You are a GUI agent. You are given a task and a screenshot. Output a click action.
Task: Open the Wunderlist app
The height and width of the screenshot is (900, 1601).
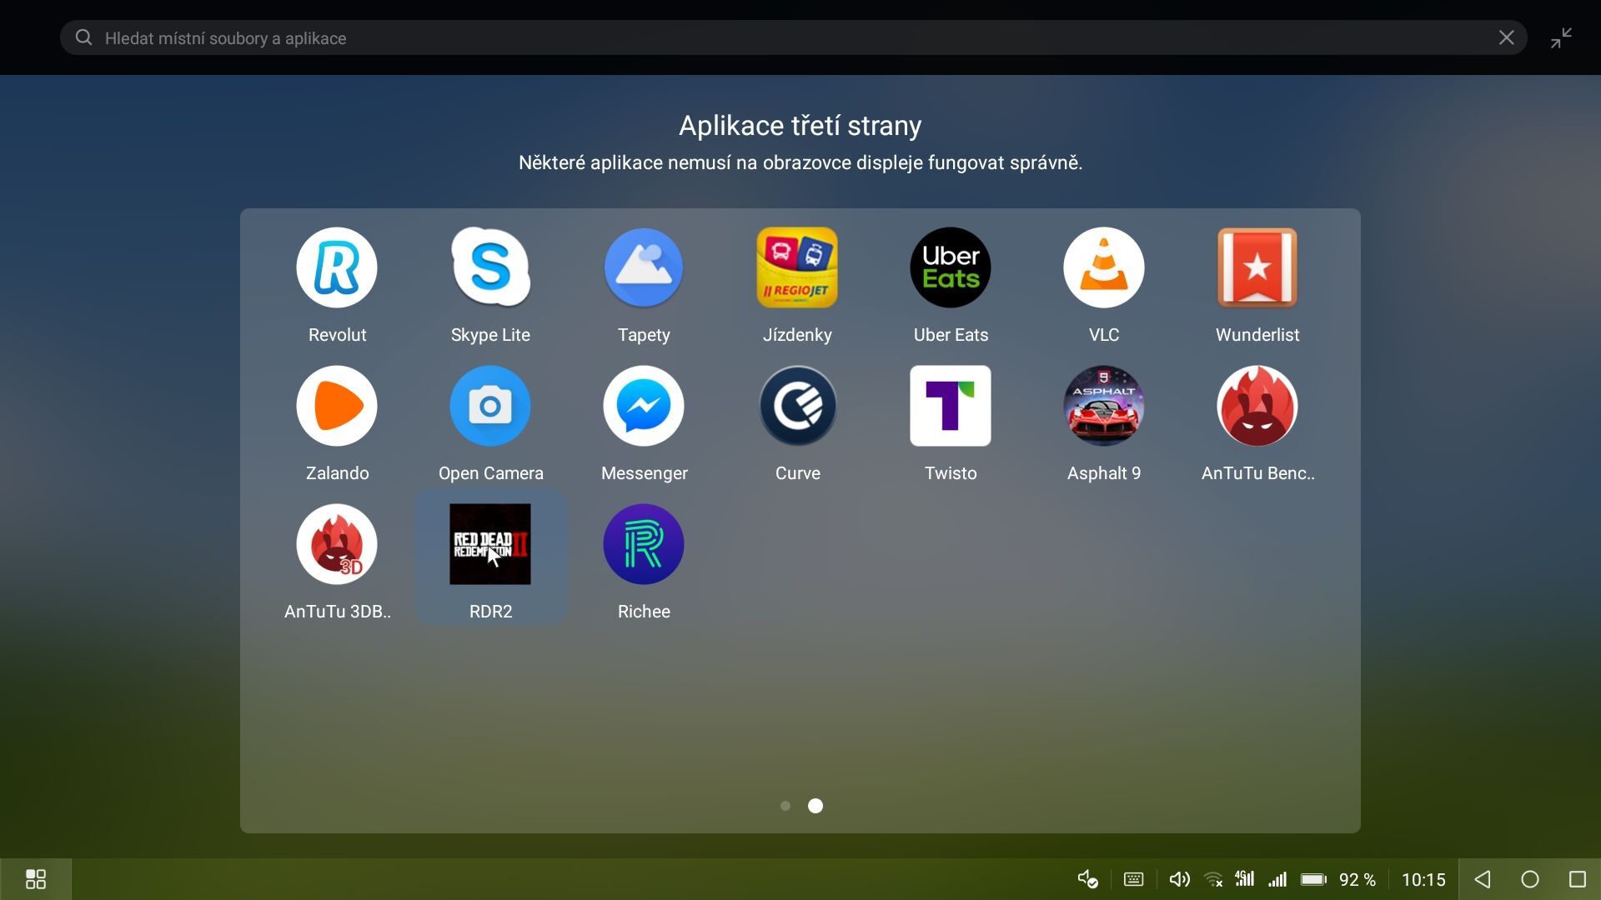coord(1257,267)
